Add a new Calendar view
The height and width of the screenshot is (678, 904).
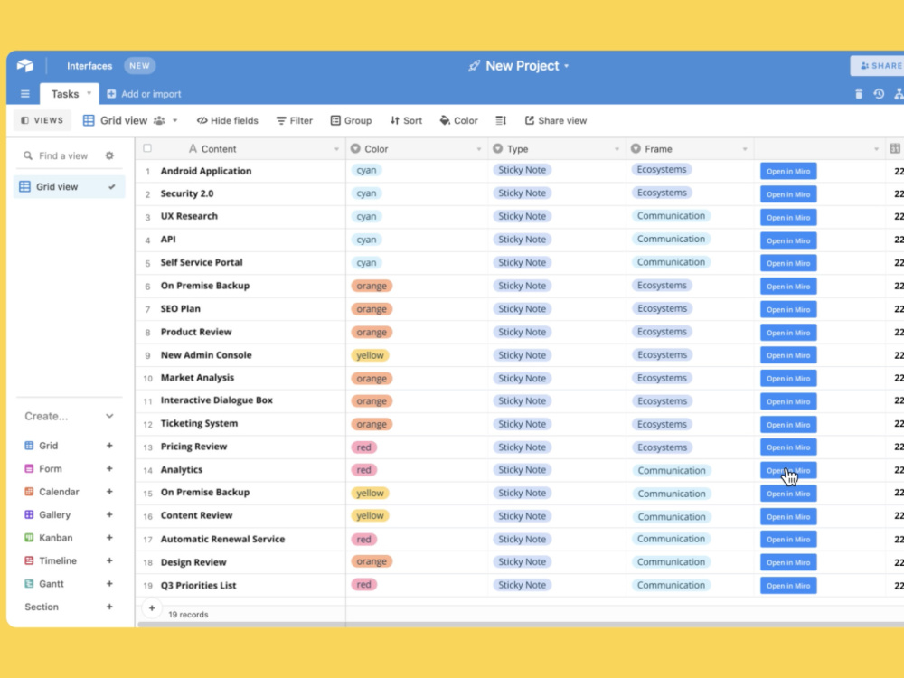pos(109,492)
